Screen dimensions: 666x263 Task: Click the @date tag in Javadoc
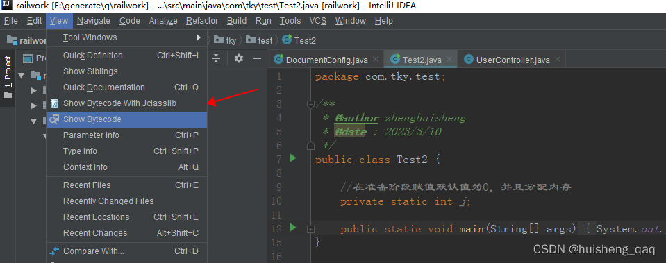(350, 132)
